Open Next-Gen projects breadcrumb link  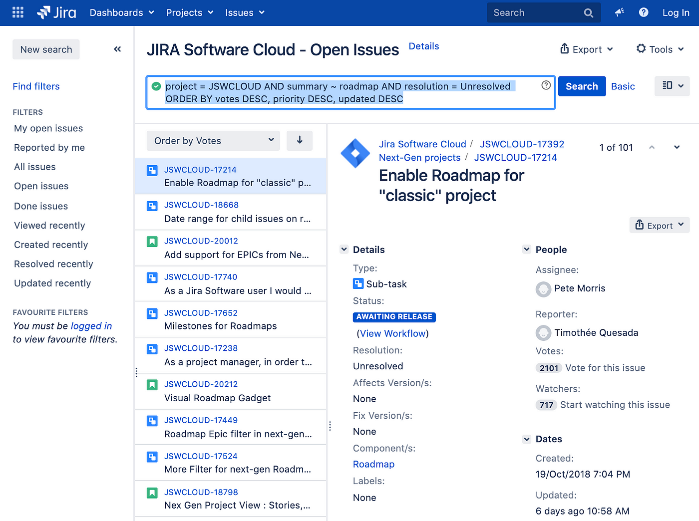point(419,158)
